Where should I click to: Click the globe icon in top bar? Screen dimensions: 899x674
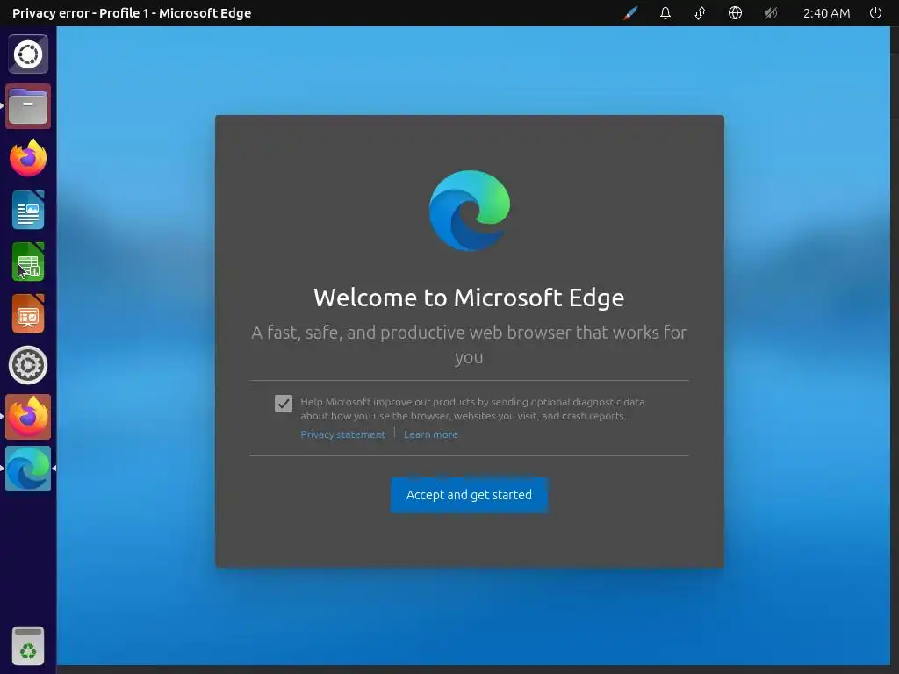(735, 12)
